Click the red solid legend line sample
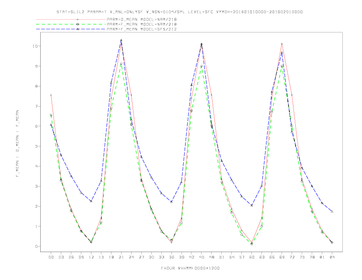 (71, 19)
